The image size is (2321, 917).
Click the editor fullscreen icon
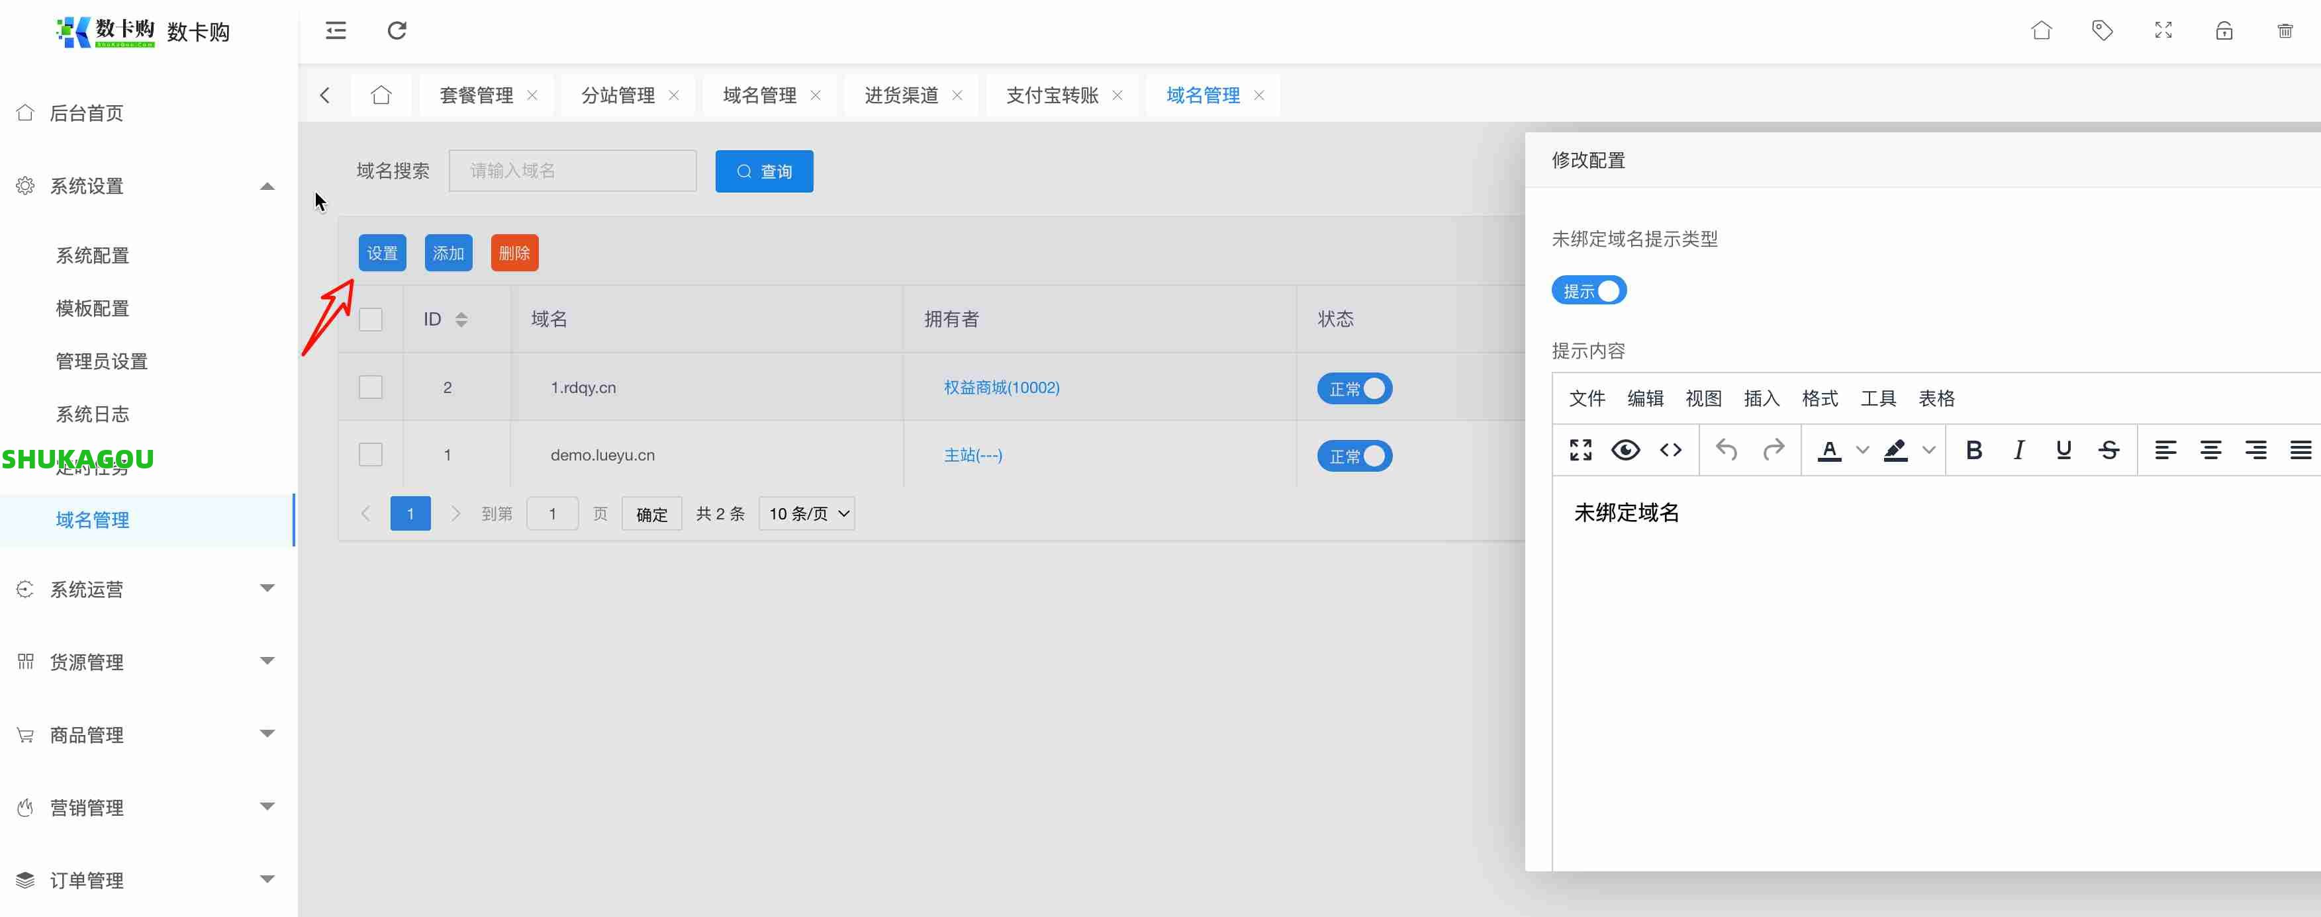pyautogui.click(x=1580, y=449)
